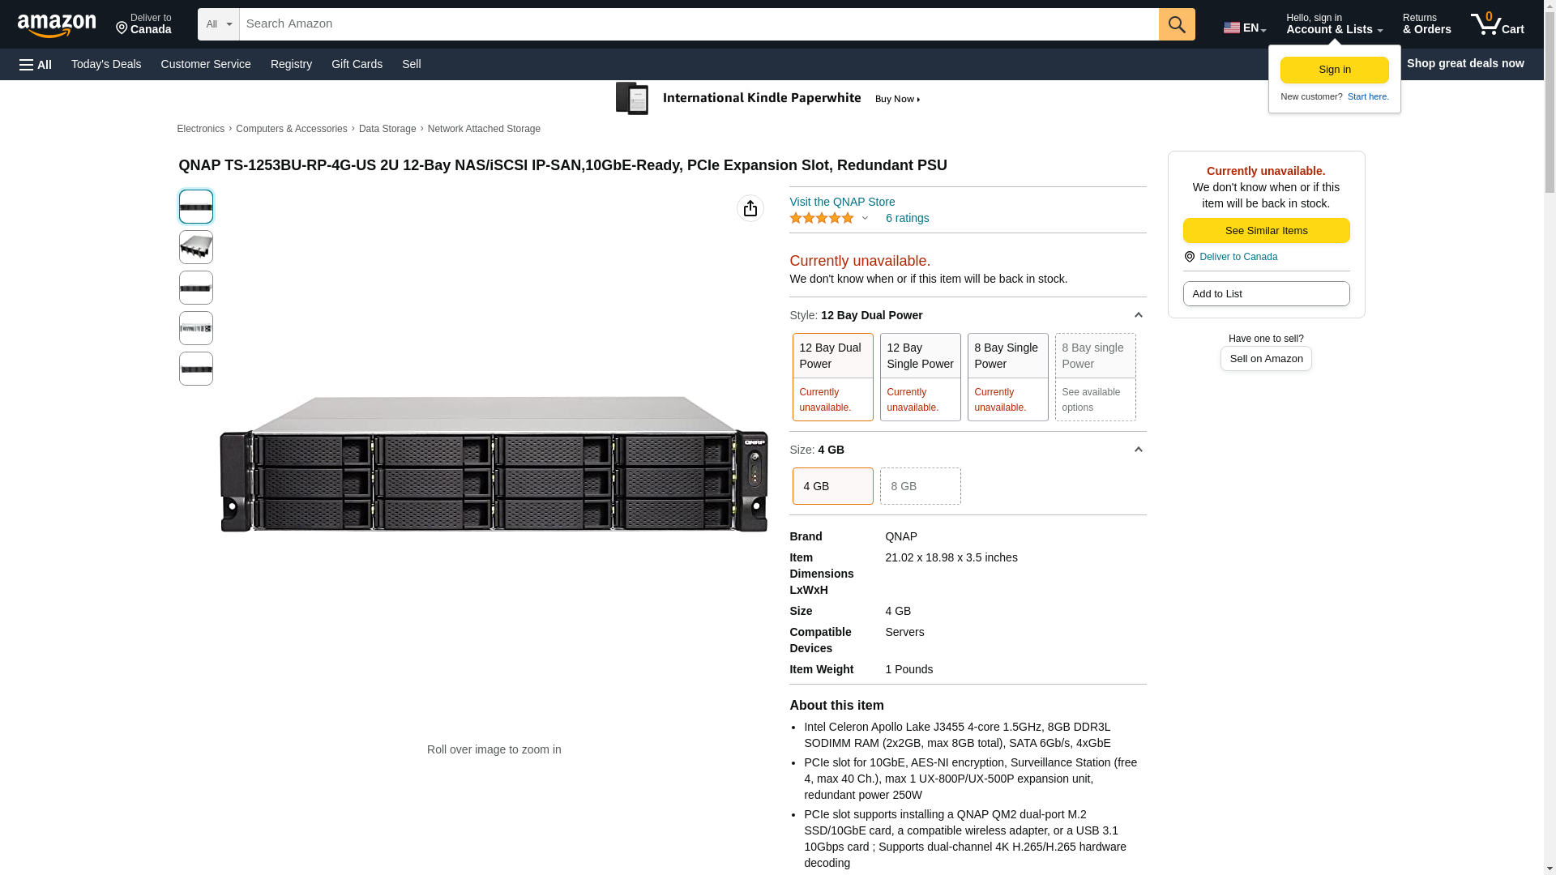Image resolution: width=1556 pixels, height=875 pixels.
Task: Choose the 8 GB size option
Action: point(920,486)
